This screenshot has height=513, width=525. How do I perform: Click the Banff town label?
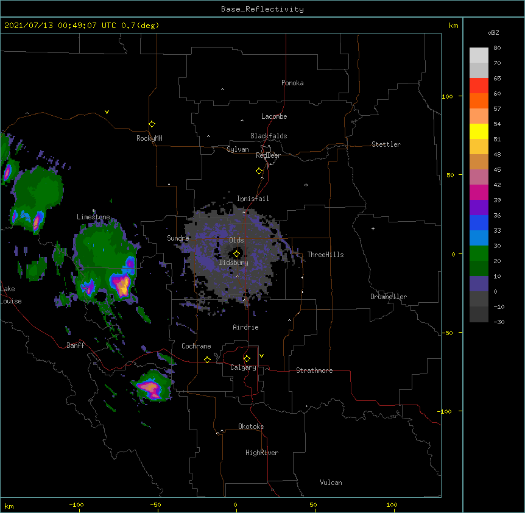pos(76,345)
